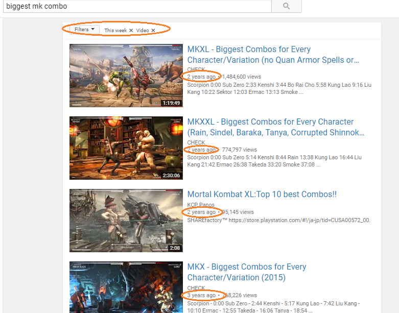Visit CHECK channel under MKXXL video

(x=196, y=142)
